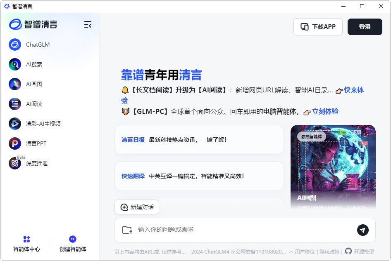Click the 2024 ChatGLM4 京公网安备 text
The image size is (391, 261).
coord(238,252)
